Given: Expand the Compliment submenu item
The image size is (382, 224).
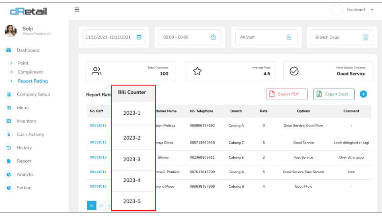Looking at the screenshot, I should pyautogui.click(x=30, y=72).
